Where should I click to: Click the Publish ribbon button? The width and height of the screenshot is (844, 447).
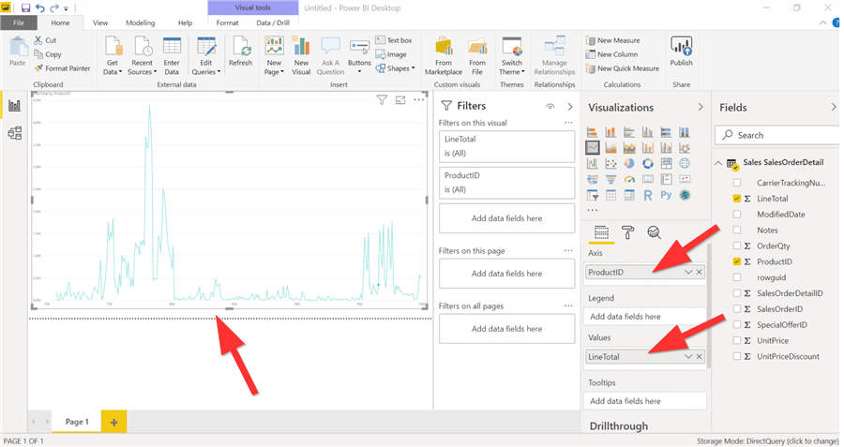[x=681, y=52]
